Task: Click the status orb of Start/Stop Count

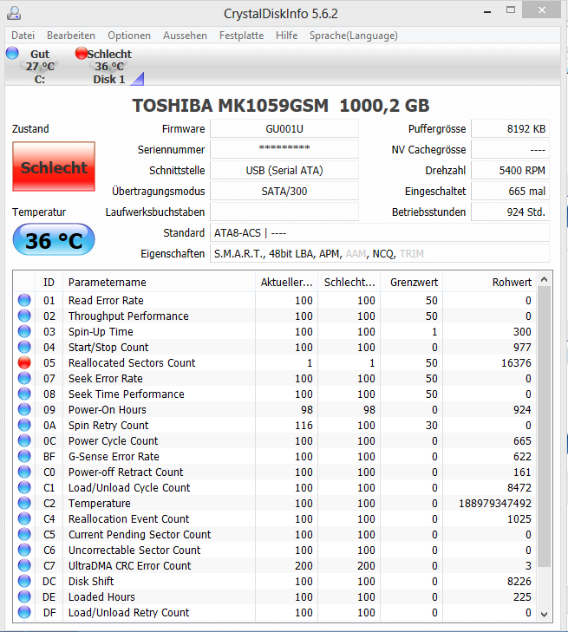Action: pyautogui.click(x=24, y=347)
